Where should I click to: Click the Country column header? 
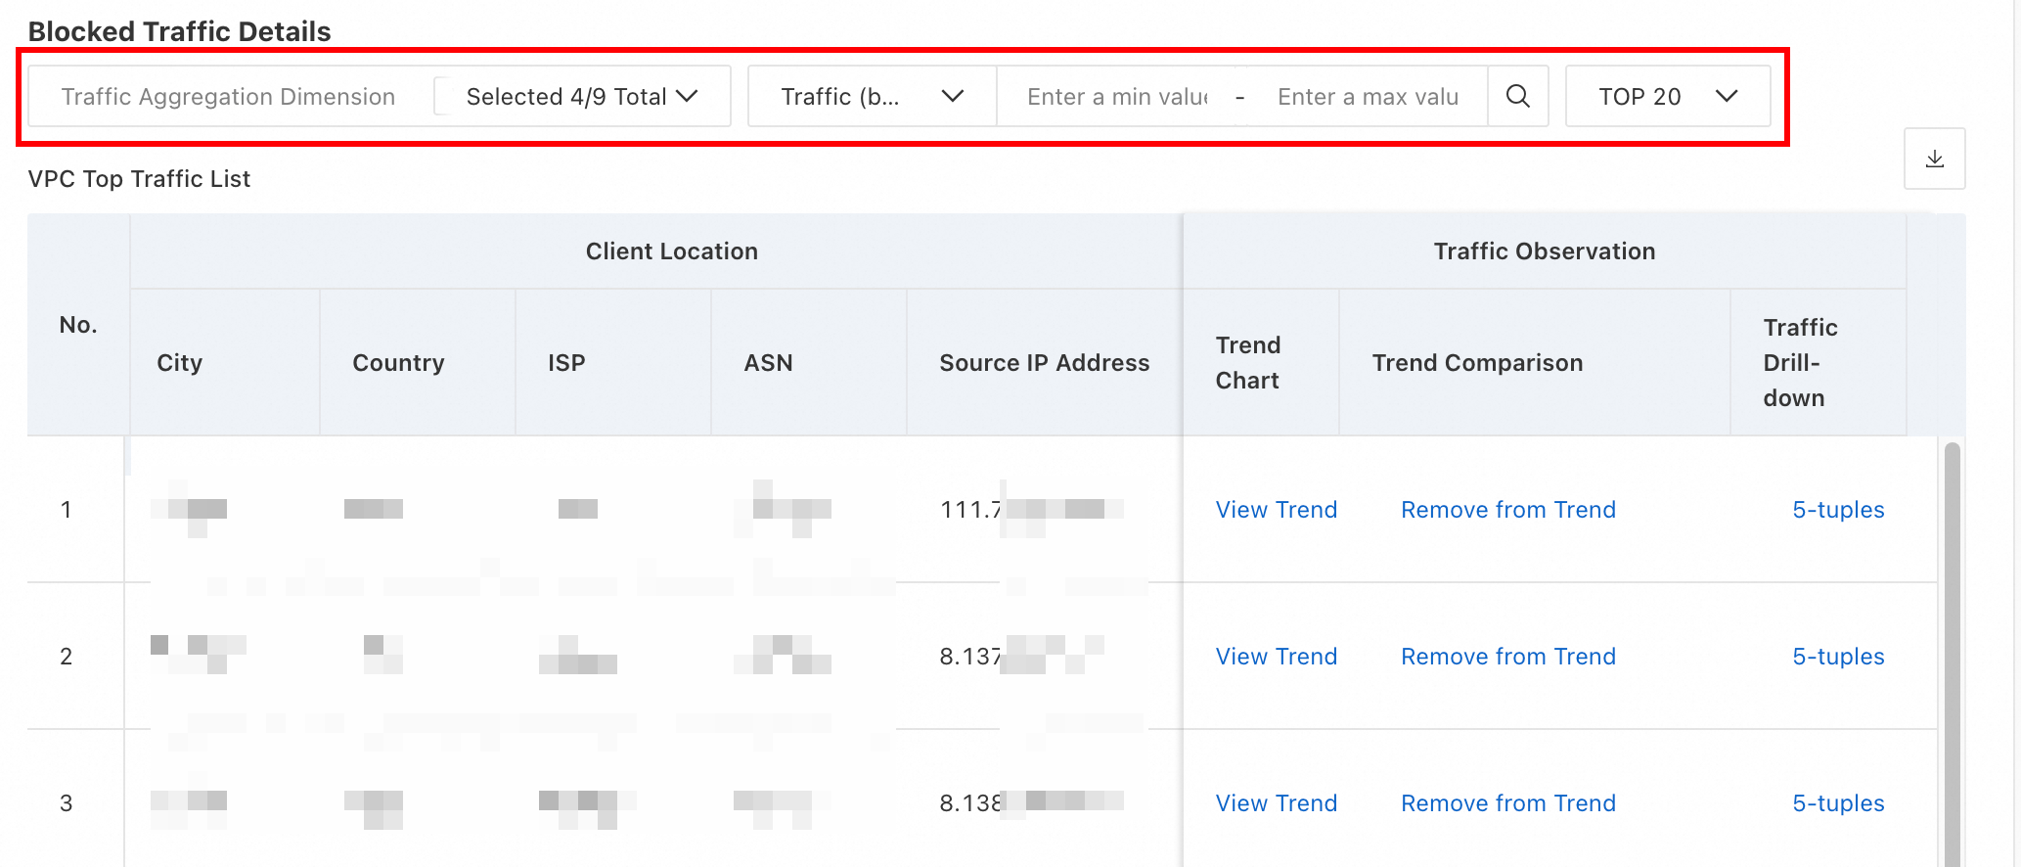pos(398,363)
